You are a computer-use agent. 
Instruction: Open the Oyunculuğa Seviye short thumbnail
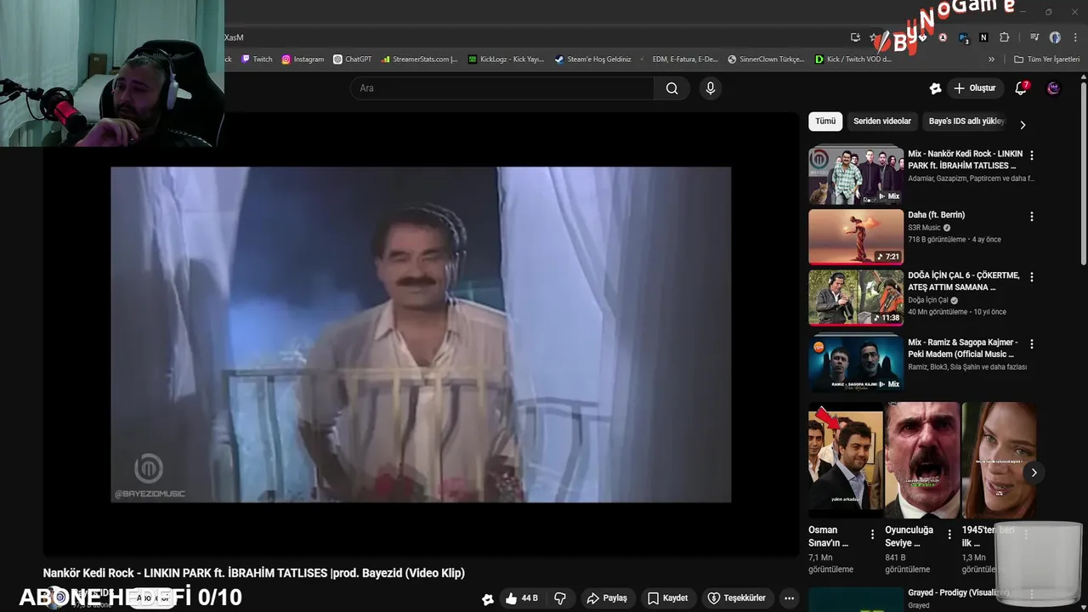[922, 460]
